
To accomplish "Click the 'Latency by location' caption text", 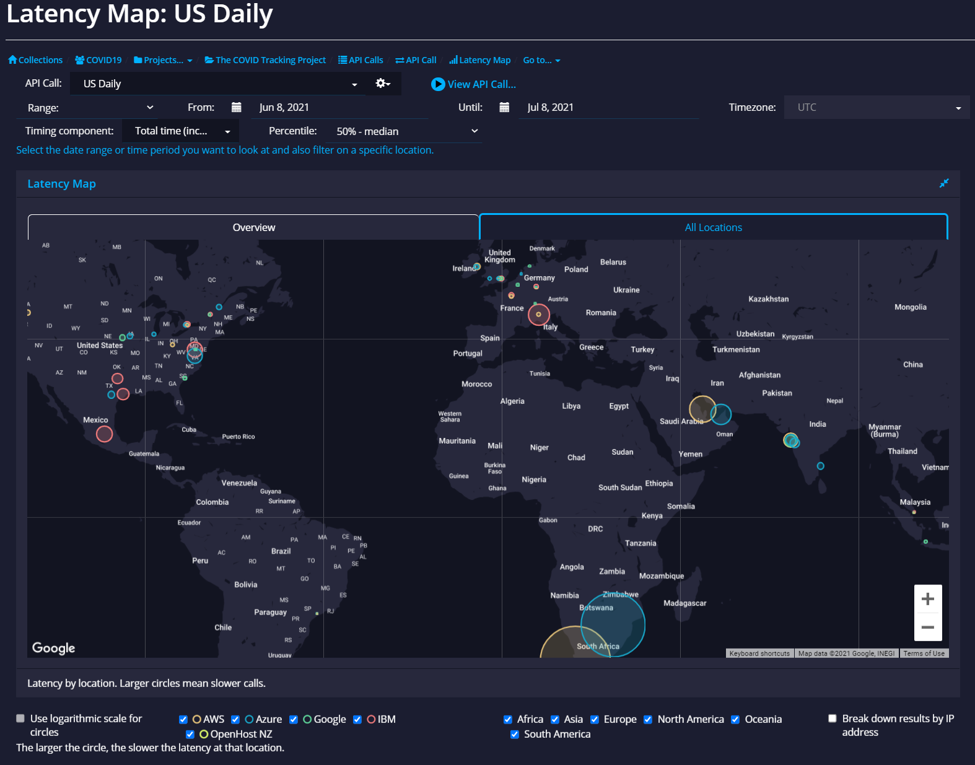I will [146, 683].
